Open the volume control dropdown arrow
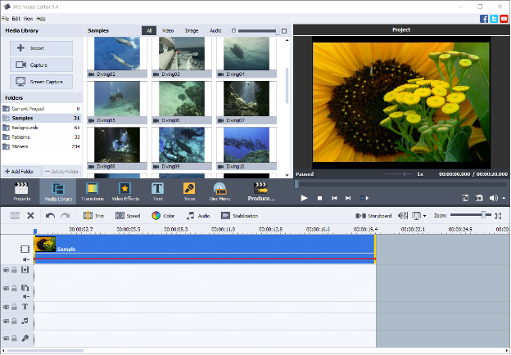Screen dimensions: 511x355 click(503, 198)
